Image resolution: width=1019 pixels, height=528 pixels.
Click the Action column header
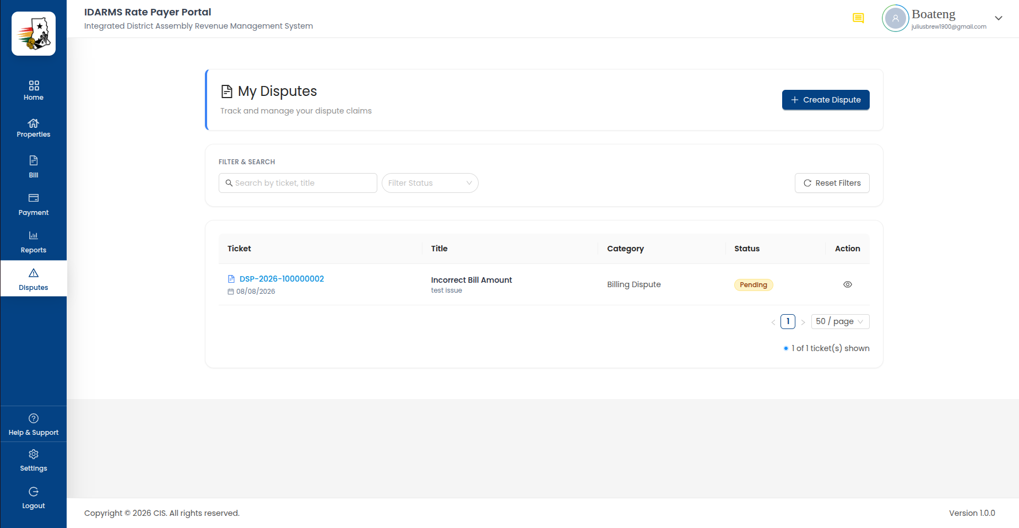pos(848,249)
